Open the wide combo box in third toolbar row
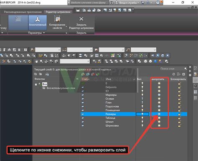 [x=75, y=61]
